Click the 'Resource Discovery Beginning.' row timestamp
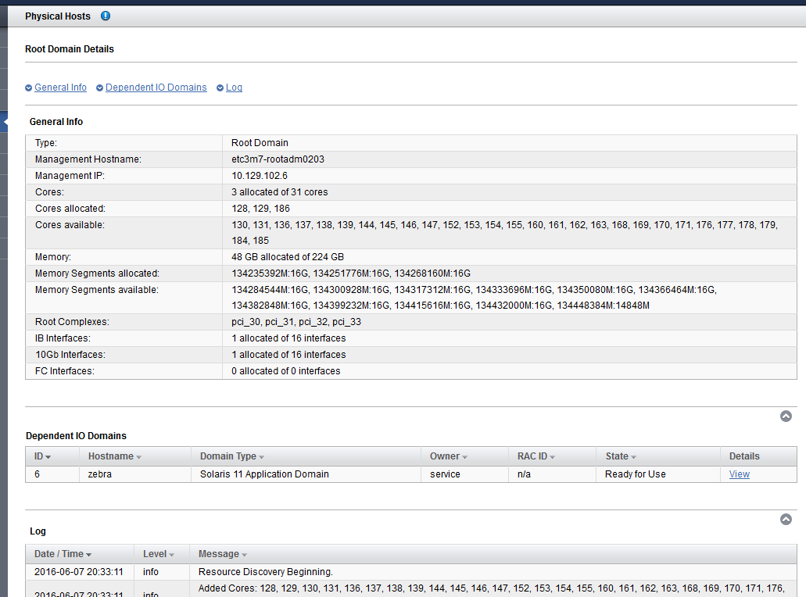806x597 pixels. click(79, 572)
